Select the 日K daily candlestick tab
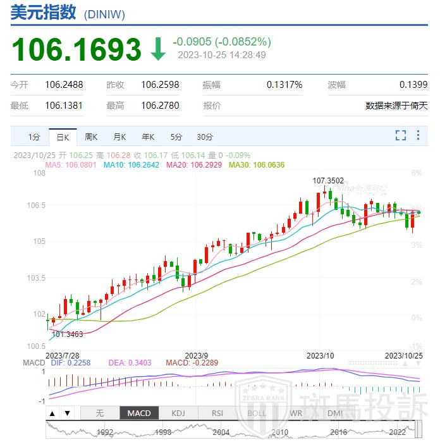 [63, 137]
